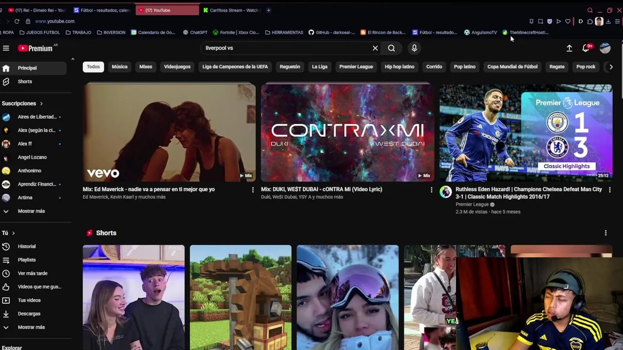The height and width of the screenshot is (350, 623).
Task: Open the Ed Maverick mix thumbnail
Action: coord(169,133)
